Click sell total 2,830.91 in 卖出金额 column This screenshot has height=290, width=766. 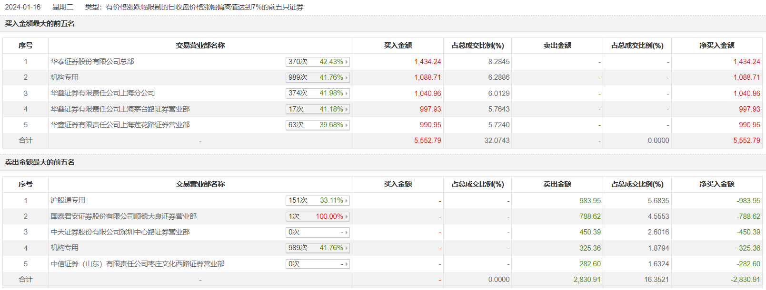tap(587, 280)
